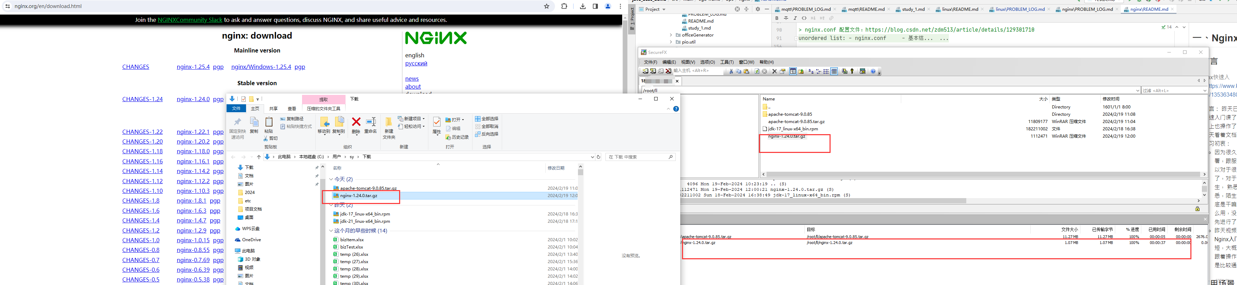
Task: Toggle bold in markdown editor toolbar
Action: click(777, 18)
